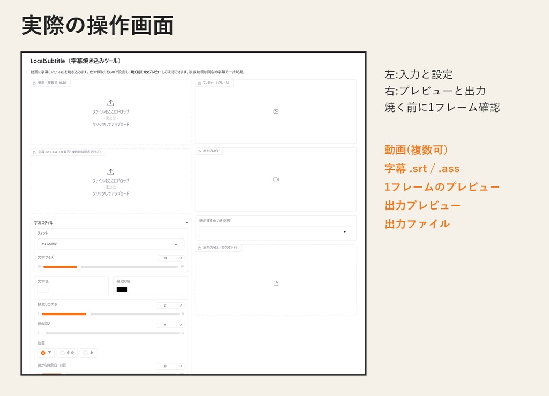Click the 縁取りの太さ slider track
Image resolution: width=549 pixels, height=396 pixels.
(110, 314)
